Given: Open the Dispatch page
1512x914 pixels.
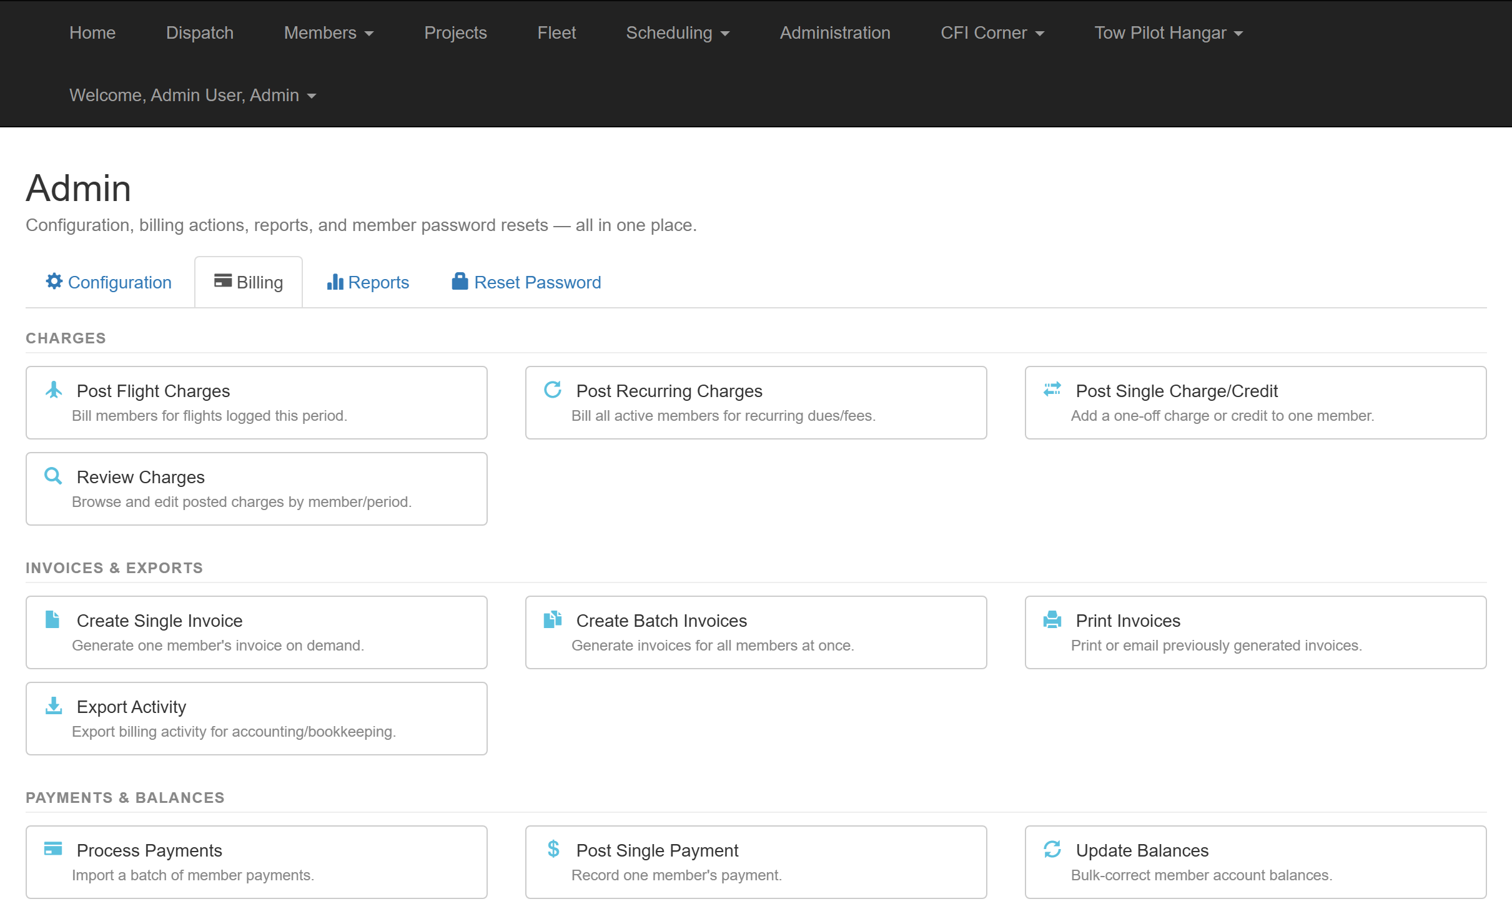Looking at the screenshot, I should [x=200, y=32].
